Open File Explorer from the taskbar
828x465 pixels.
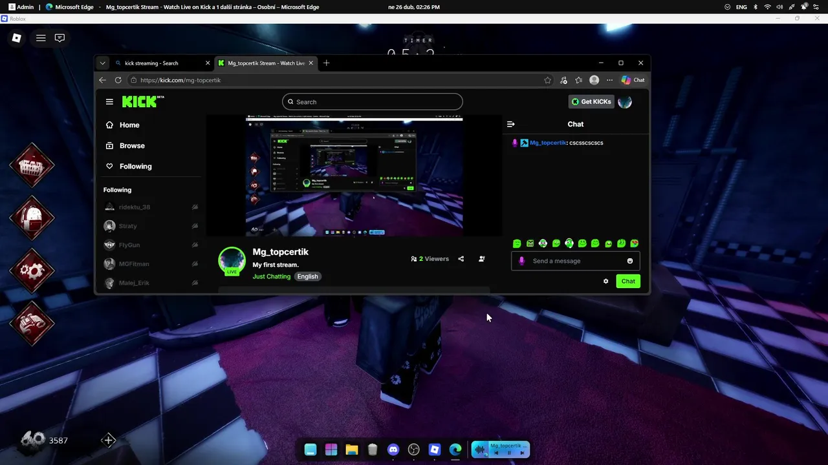point(352,449)
